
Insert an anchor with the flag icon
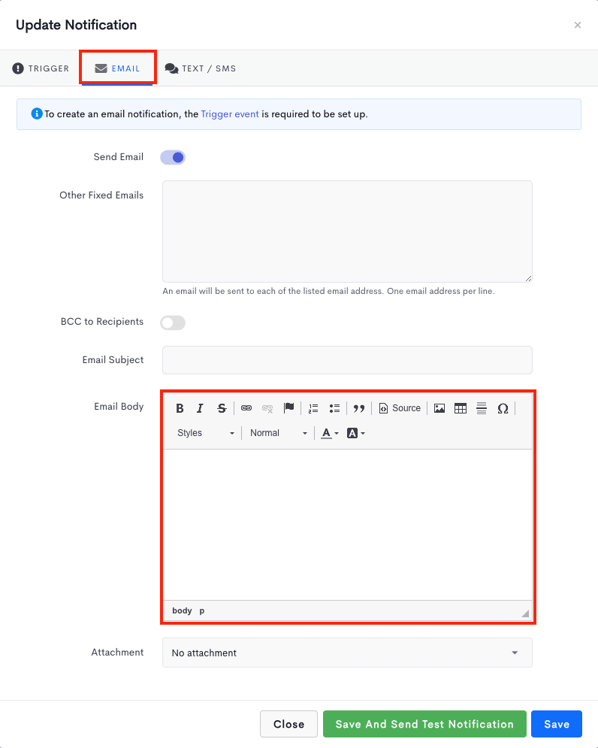[x=288, y=408]
